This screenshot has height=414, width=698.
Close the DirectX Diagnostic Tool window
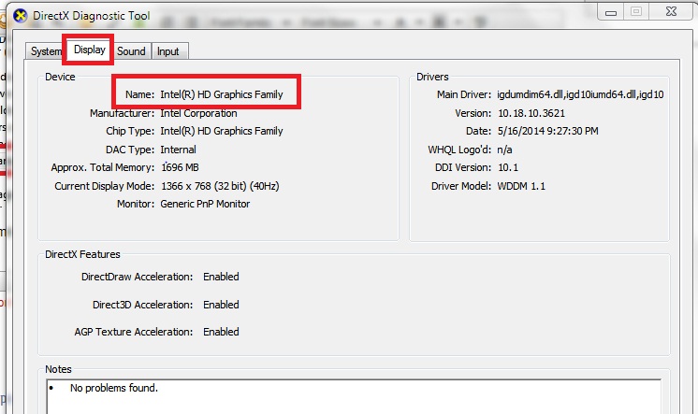[671, 12]
